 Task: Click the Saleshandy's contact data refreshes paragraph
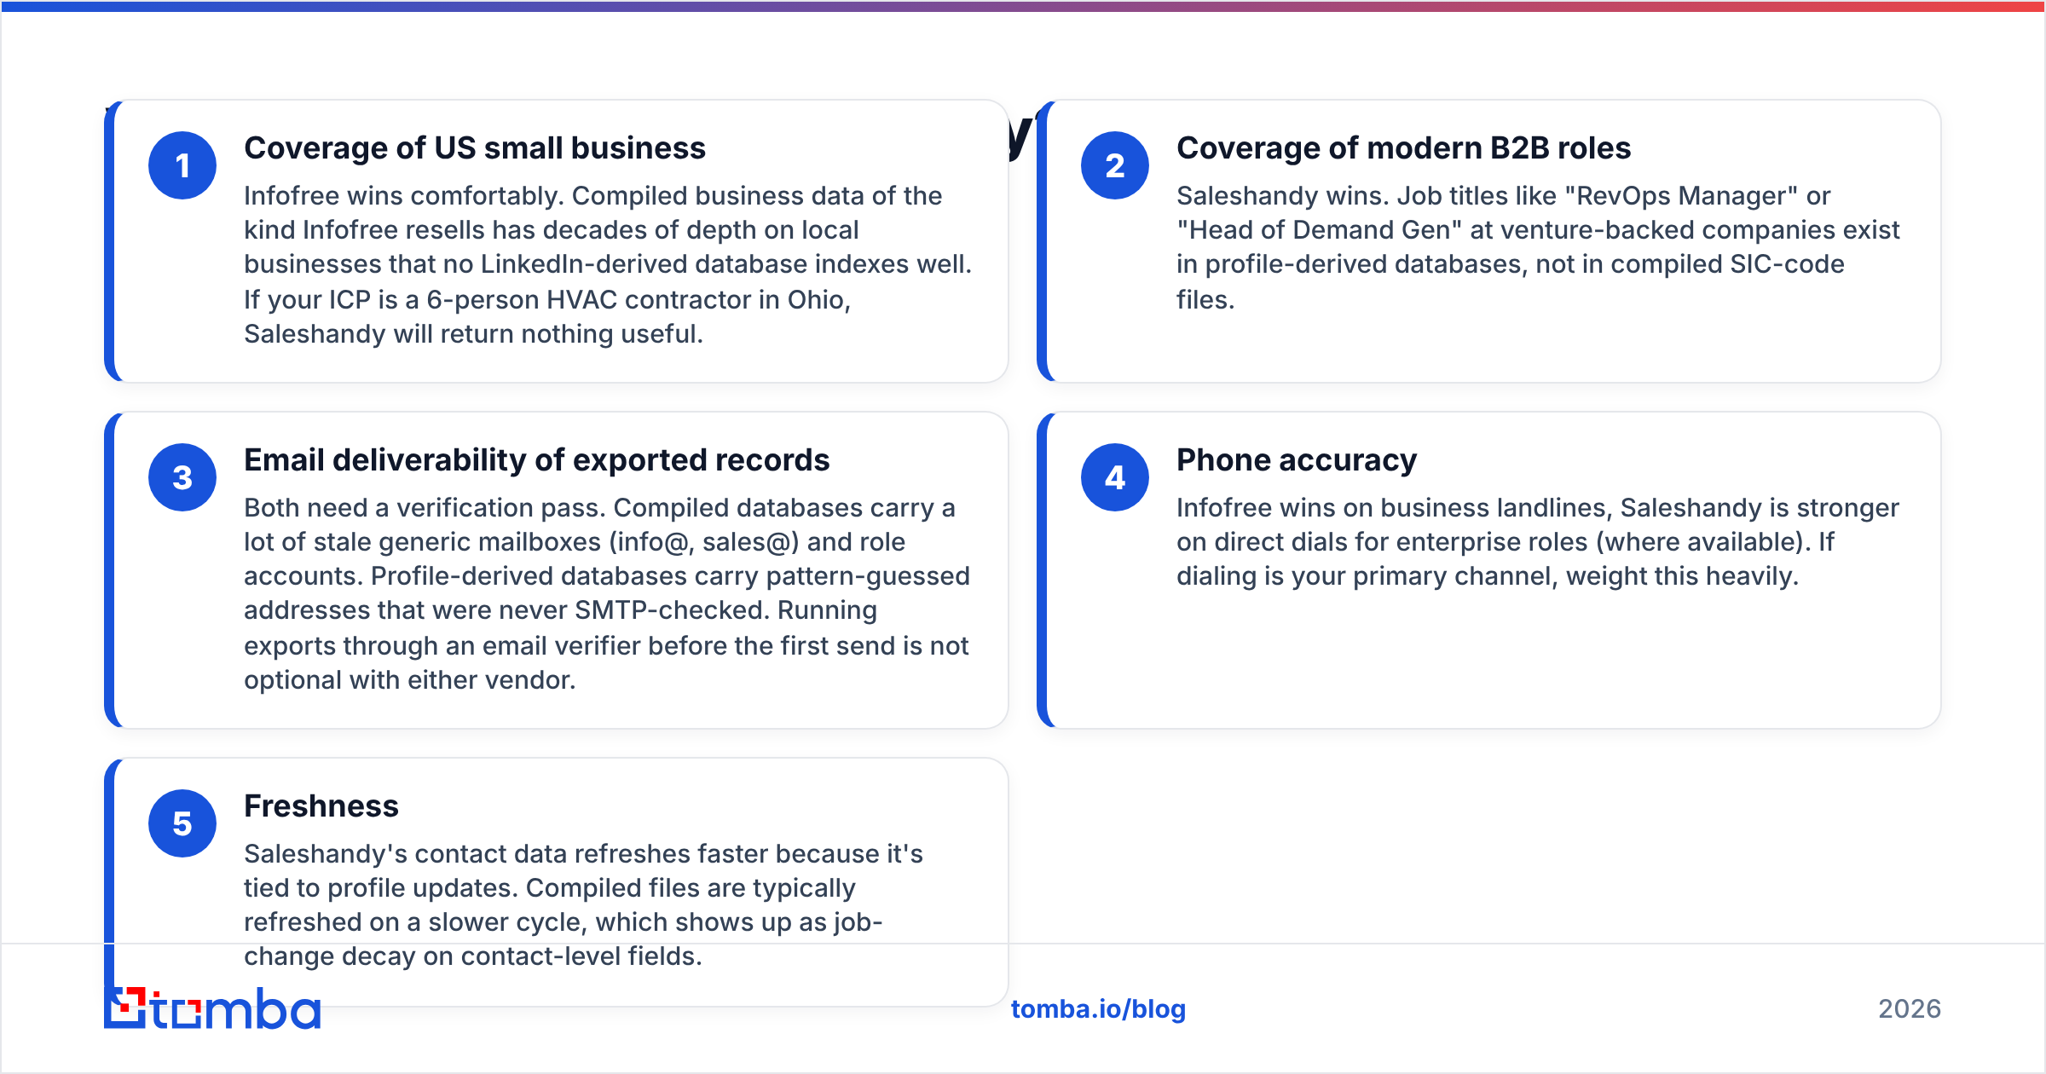pyautogui.click(x=584, y=904)
